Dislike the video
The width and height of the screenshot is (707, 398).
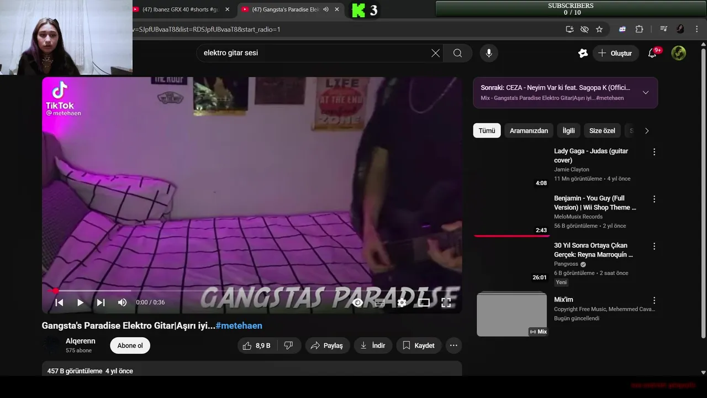288,345
